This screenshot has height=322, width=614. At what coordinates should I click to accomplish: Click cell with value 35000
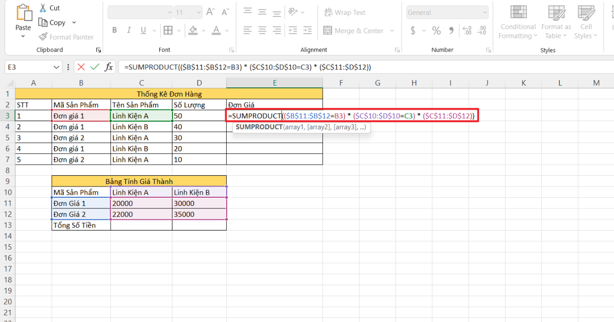199,214
